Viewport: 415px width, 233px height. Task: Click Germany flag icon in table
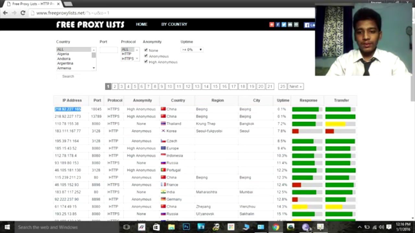[163, 199]
